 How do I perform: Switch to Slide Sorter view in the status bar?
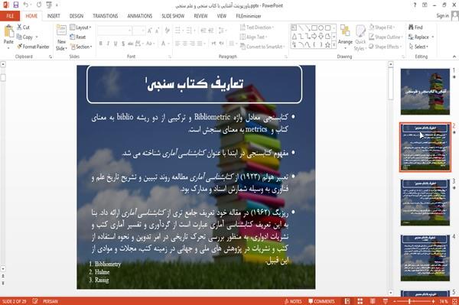pyautogui.click(x=360, y=301)
